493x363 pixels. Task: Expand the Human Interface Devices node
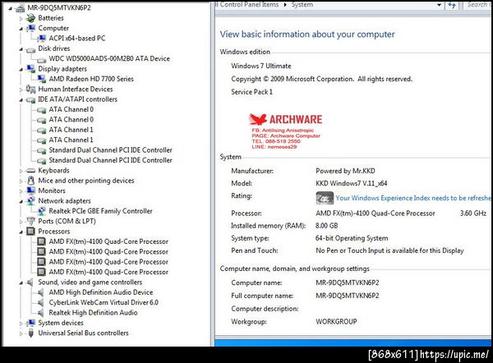click(21, 90)
